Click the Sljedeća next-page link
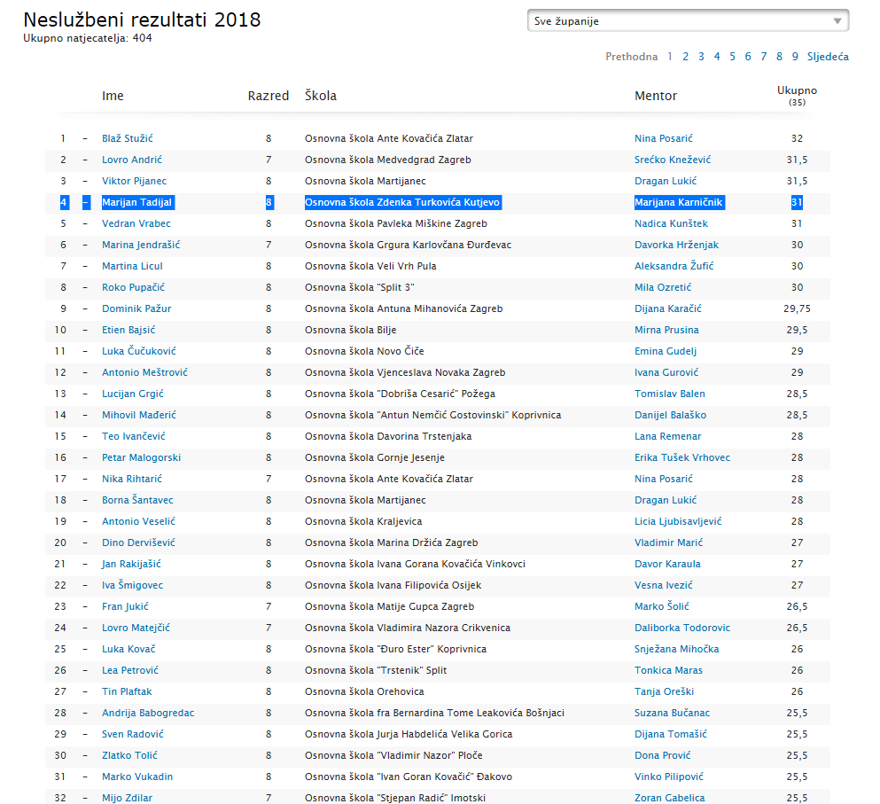880x804 pixels. tap(828, 57)
